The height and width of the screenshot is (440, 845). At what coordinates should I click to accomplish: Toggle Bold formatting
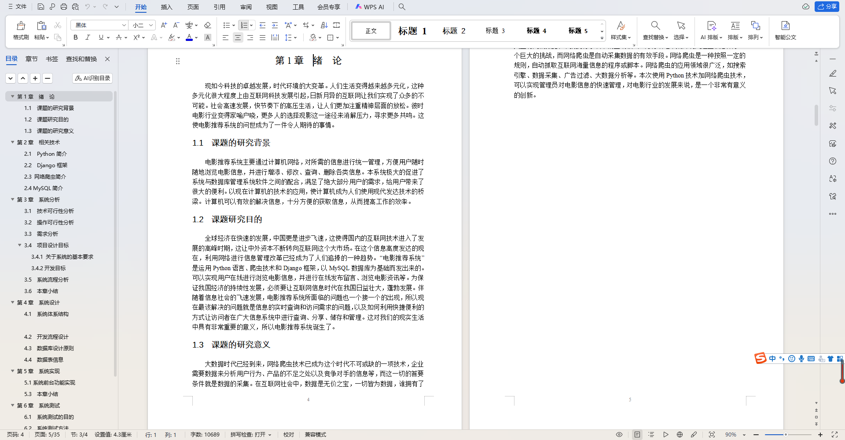click(76, 38)
